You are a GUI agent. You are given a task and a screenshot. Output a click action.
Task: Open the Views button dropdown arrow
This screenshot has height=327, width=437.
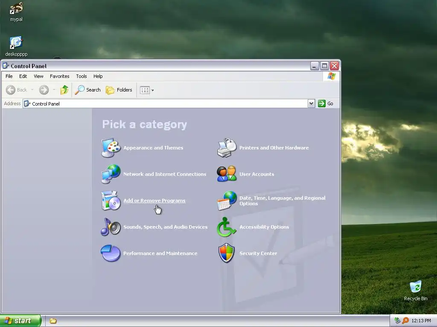(x=152, y=90)
